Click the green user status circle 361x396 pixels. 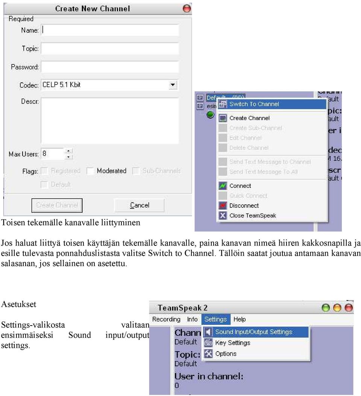click(210, 115)
